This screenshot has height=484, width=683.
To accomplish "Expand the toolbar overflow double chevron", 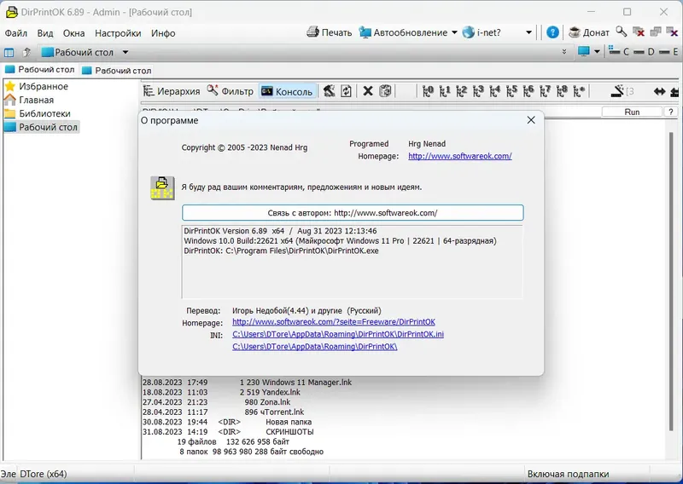I will [564, 52].
